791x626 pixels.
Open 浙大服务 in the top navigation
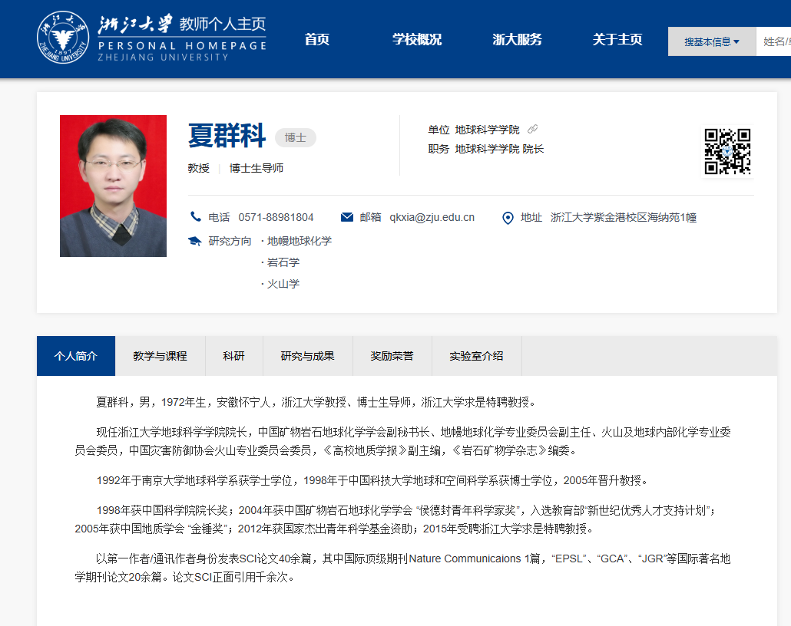(517, 39)
